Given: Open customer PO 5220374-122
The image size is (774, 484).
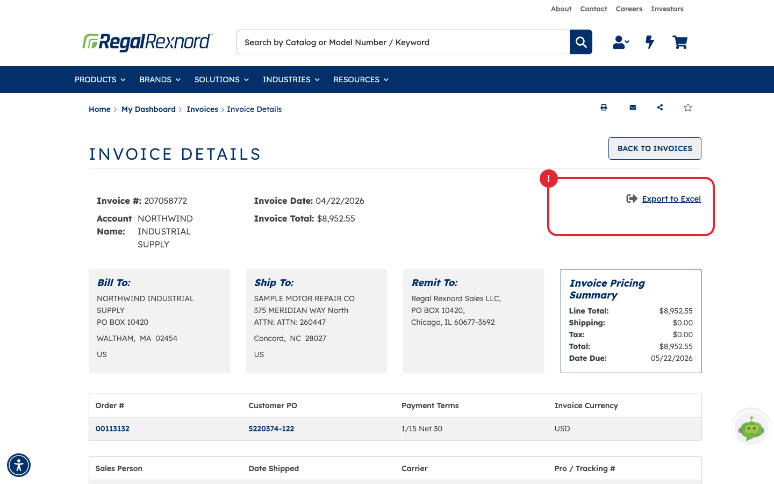Looking at the screenshot, I should (x=271, y=429).
